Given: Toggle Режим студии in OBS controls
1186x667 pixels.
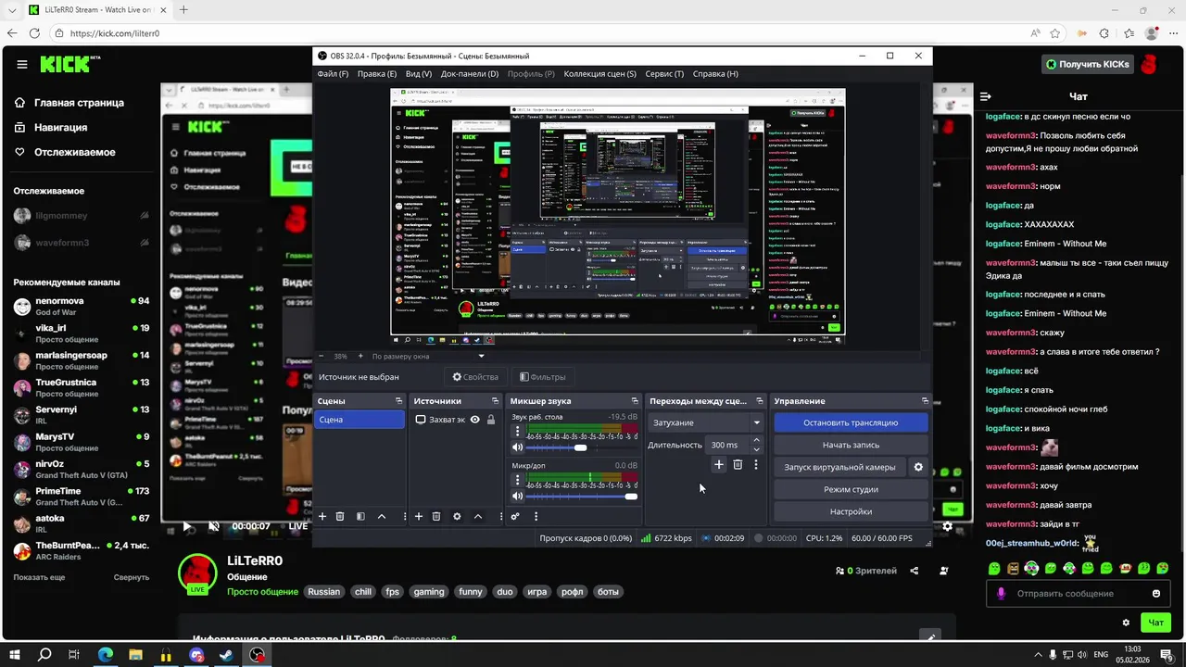Looking at the screenshot, I should point(851,489).
